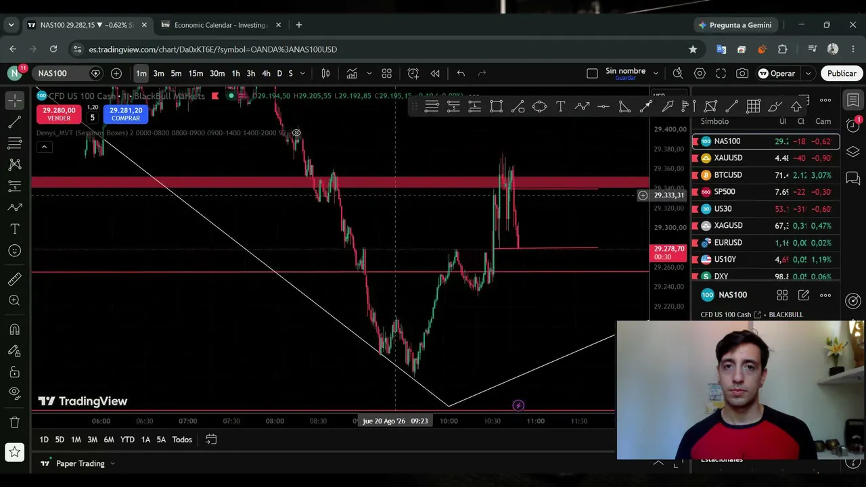The image size is (866, 487).
Task: Select the YTD date range button
Action: [127, 440]
